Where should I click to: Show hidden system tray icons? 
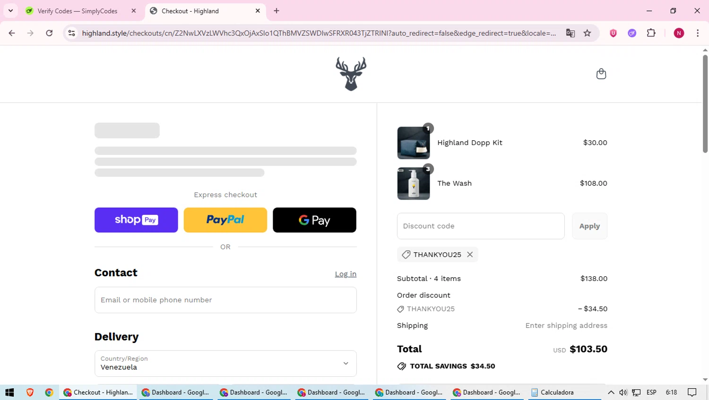coord(611,392)
